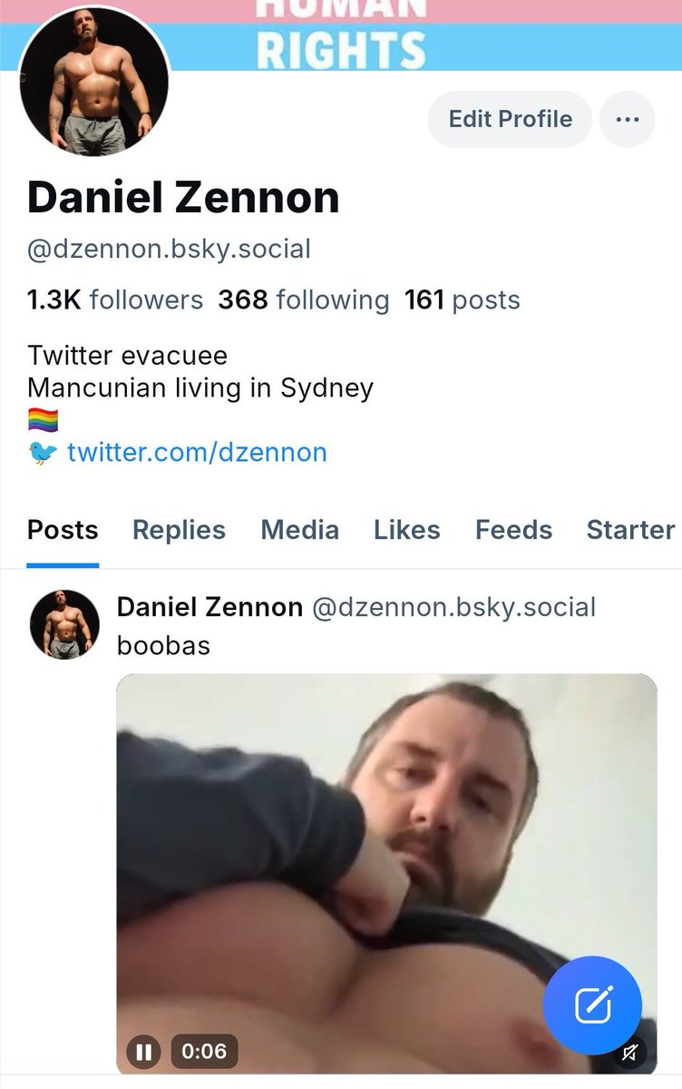
Task: Pause the playing video
Action: (142, 1052)
